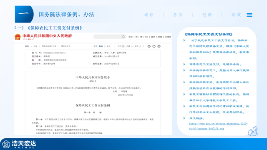Click the 发文字号 value 国令第724号

point(49,64)
